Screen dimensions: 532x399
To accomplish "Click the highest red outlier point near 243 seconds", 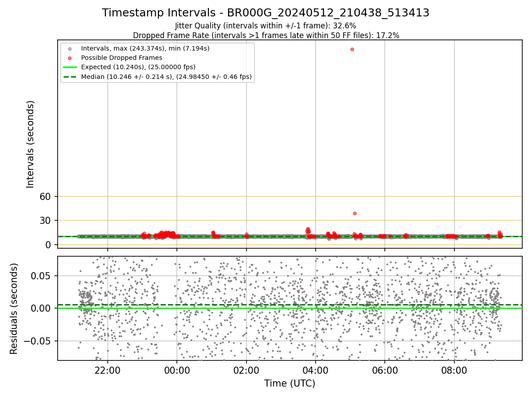I will [x=352, y=49].
